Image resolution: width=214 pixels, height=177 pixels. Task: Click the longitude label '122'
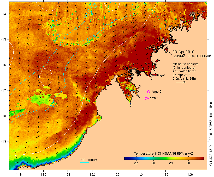tap(92, 175)
